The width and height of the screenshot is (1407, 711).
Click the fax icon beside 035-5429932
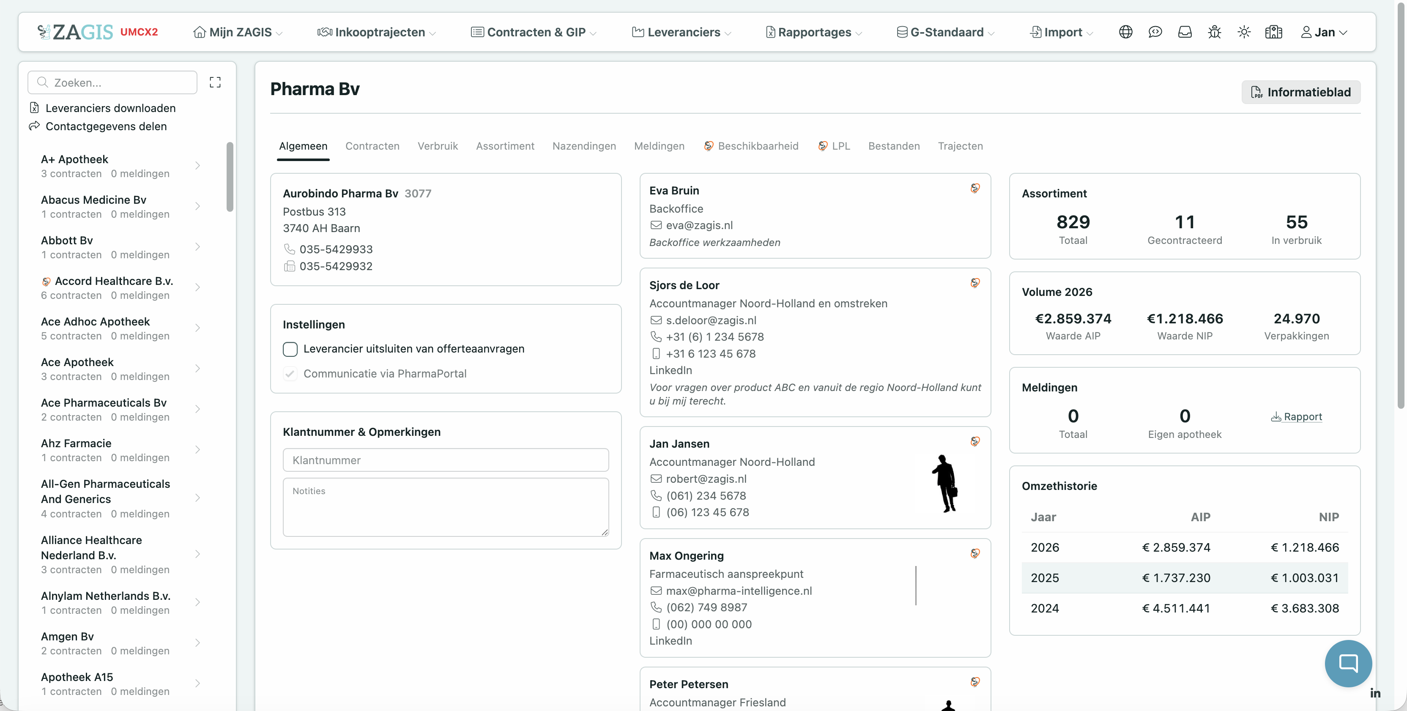tap(290, 266)
